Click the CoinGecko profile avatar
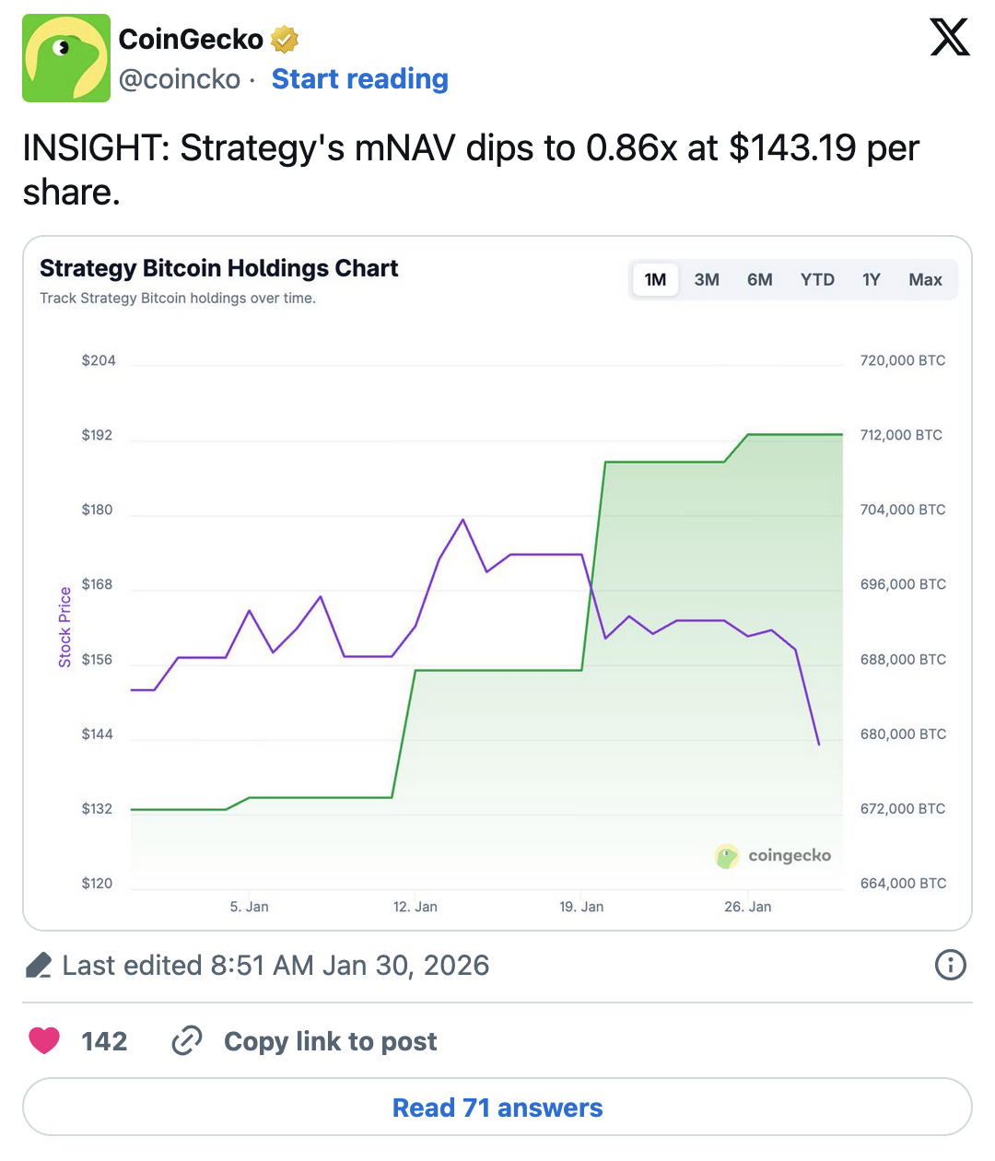 [65, 57]
